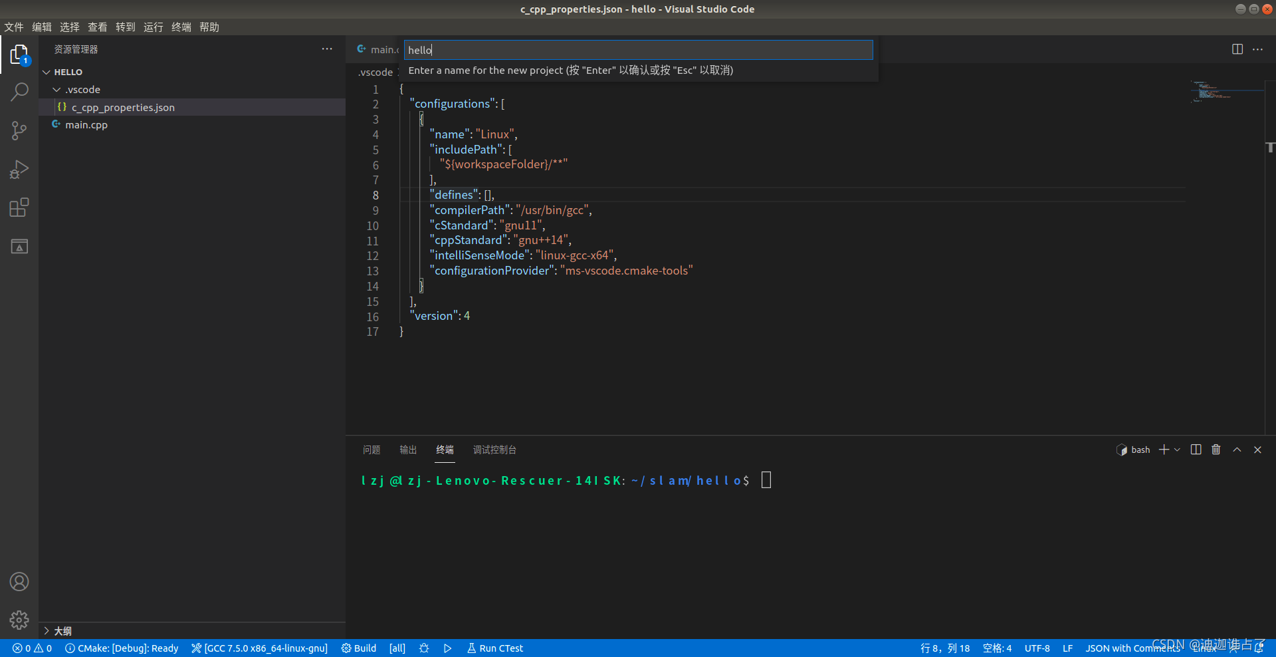Maximize the panel with up chevron
Image resolution: width=1276 pixels, height=657 pixels.
[1237, 450]
